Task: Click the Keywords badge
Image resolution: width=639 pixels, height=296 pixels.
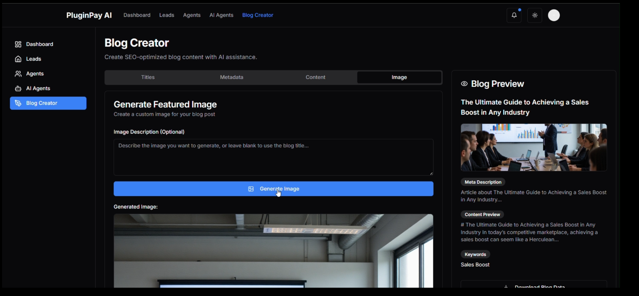Action: pos(475,254)
